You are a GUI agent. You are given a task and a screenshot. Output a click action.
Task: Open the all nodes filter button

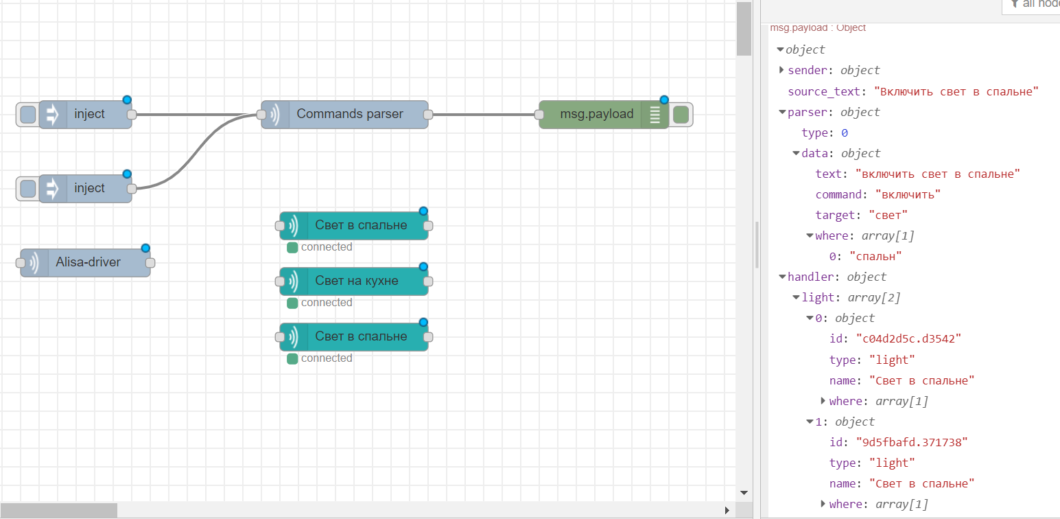pos(1030,5)
